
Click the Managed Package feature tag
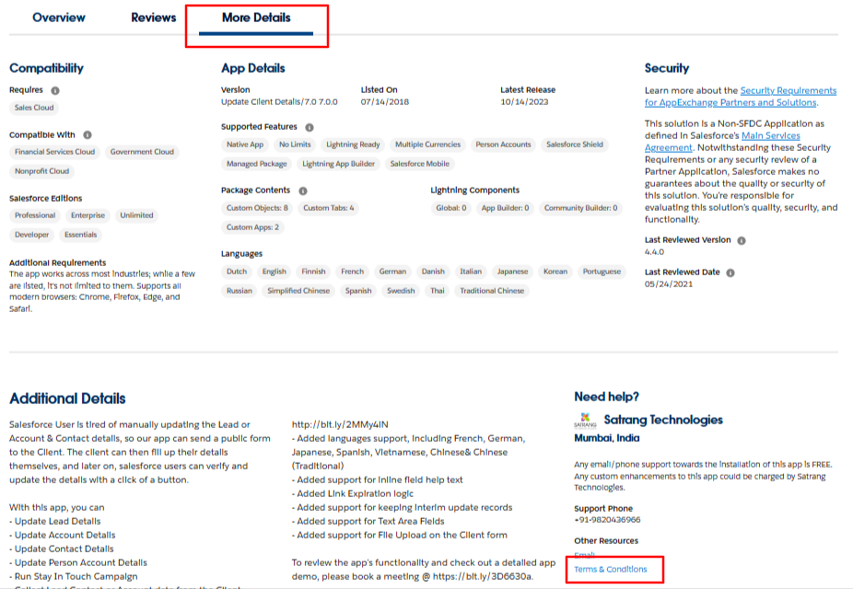click(257, 164)
